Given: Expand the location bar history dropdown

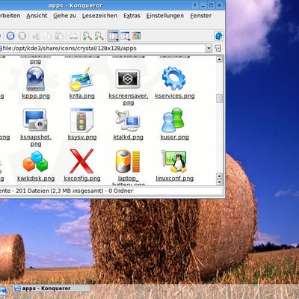Looking at the screenshot, I should pyautogui.click(x=209, y=49).
